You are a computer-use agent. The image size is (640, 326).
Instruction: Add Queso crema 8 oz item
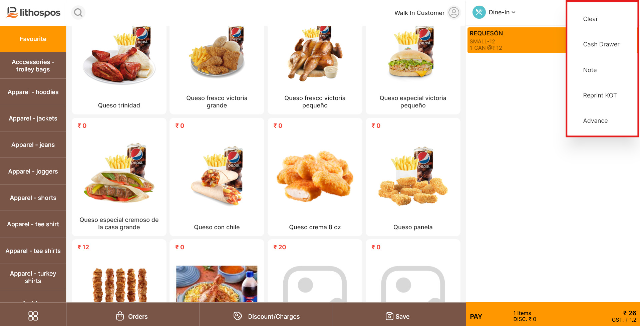(315, 177)
